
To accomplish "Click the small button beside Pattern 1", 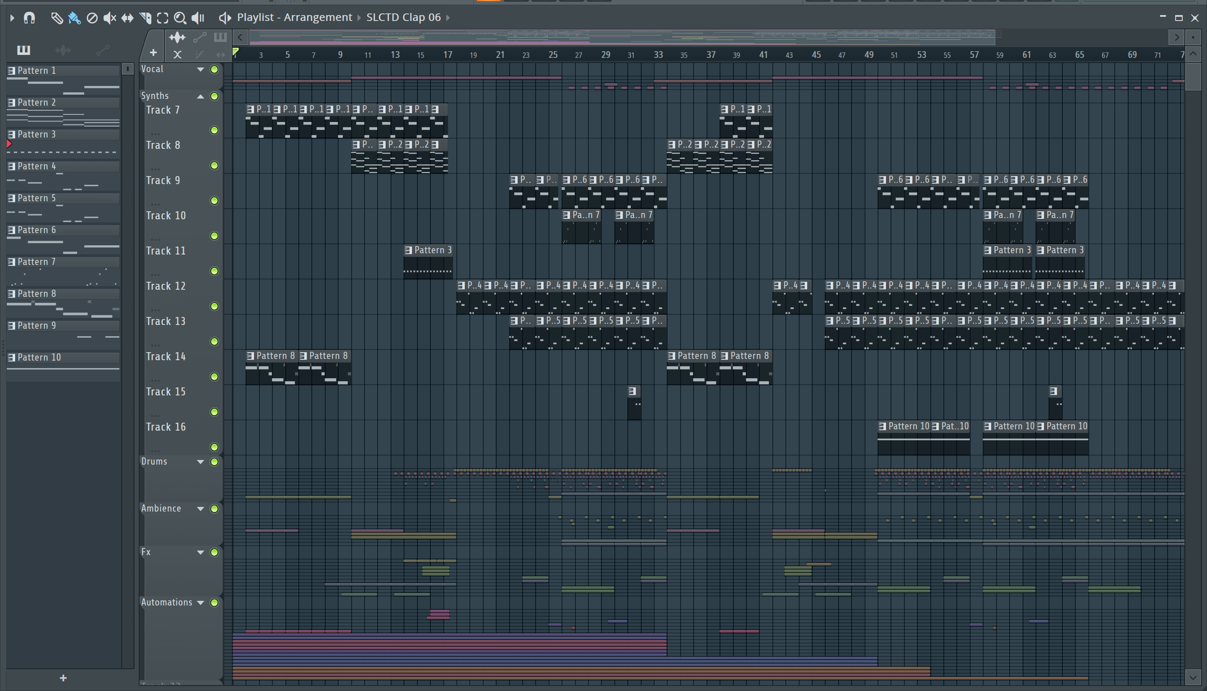I will 127,69.
